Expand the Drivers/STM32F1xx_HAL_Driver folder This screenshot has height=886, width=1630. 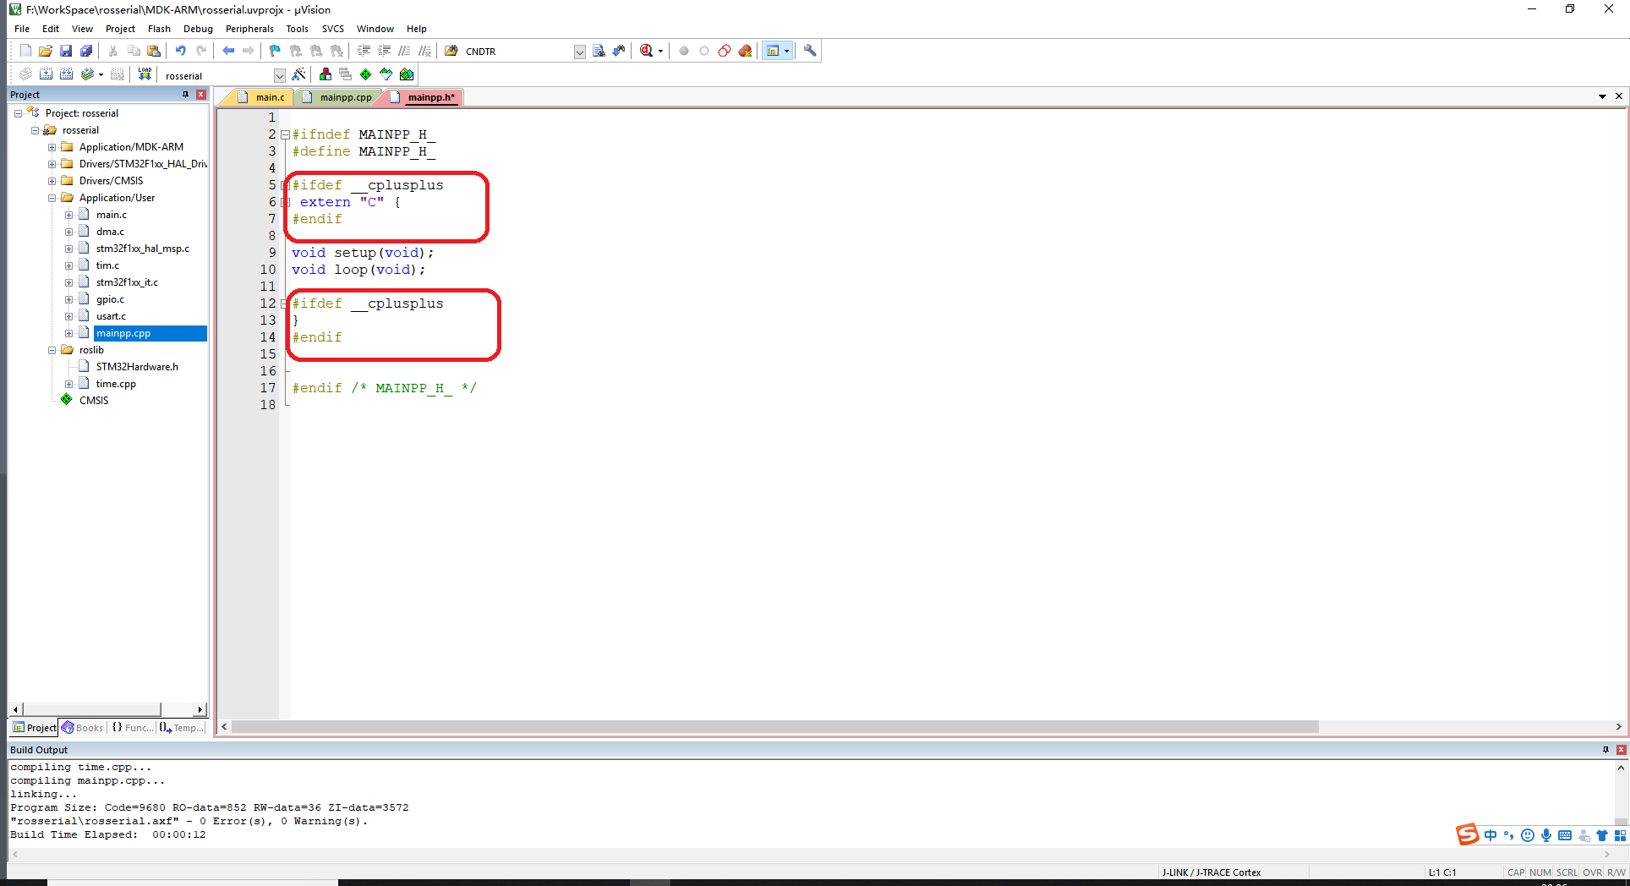point(52,164)
